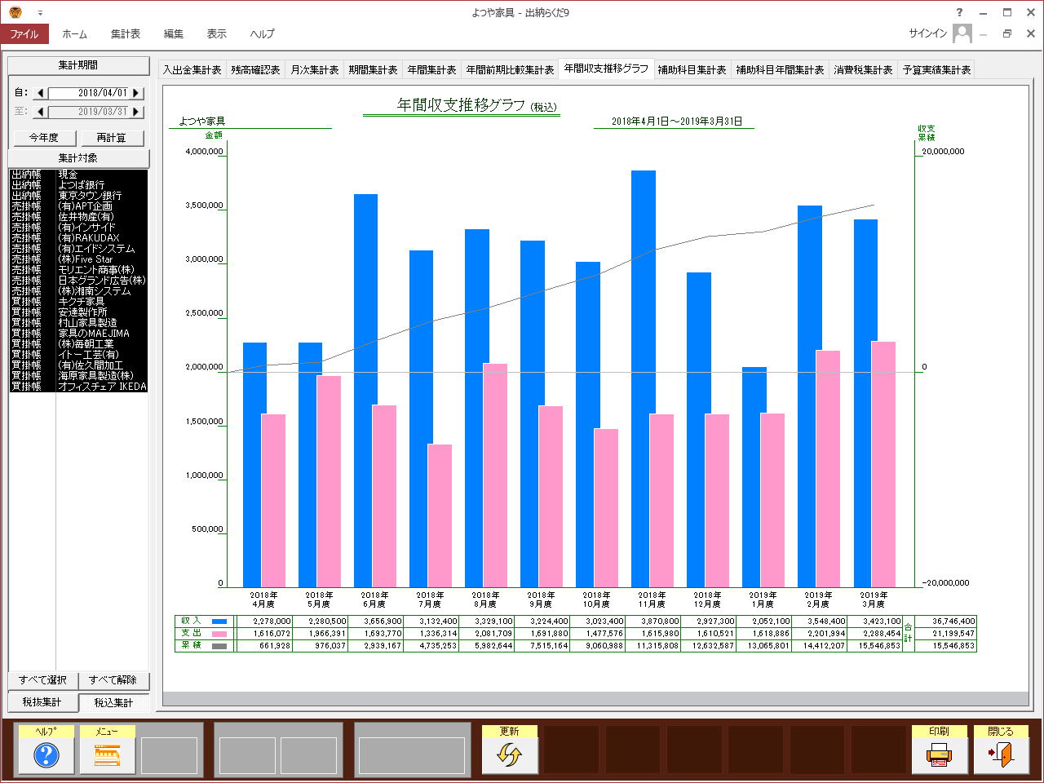Select キクチ家具 in the target list
1044x783 pixels.
[x=78, y=302]
